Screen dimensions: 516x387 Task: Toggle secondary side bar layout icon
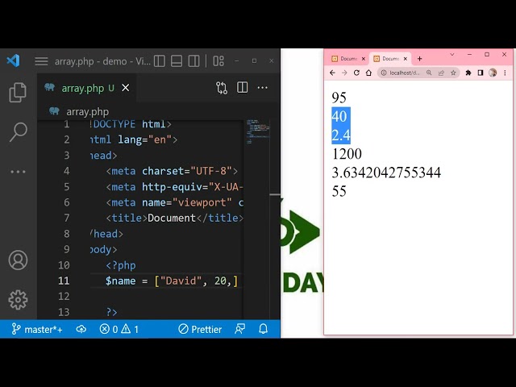coord(193,61)
